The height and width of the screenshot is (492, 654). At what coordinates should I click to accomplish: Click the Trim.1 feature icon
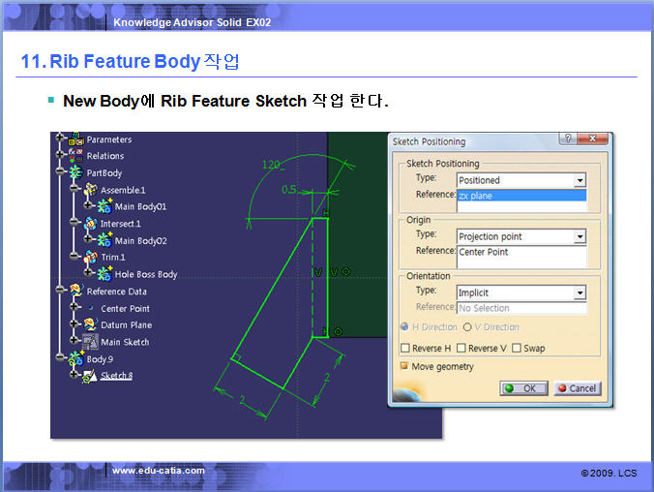[x=90, y=258]
